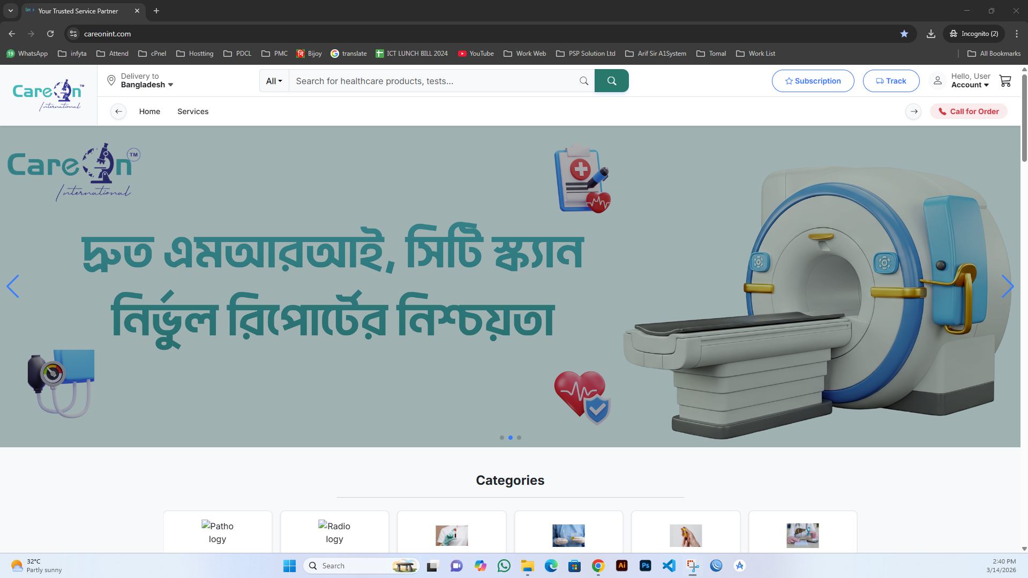Reload the page with the refresh icon
Screen dimensions: 1028x578
tap(50, 33)
